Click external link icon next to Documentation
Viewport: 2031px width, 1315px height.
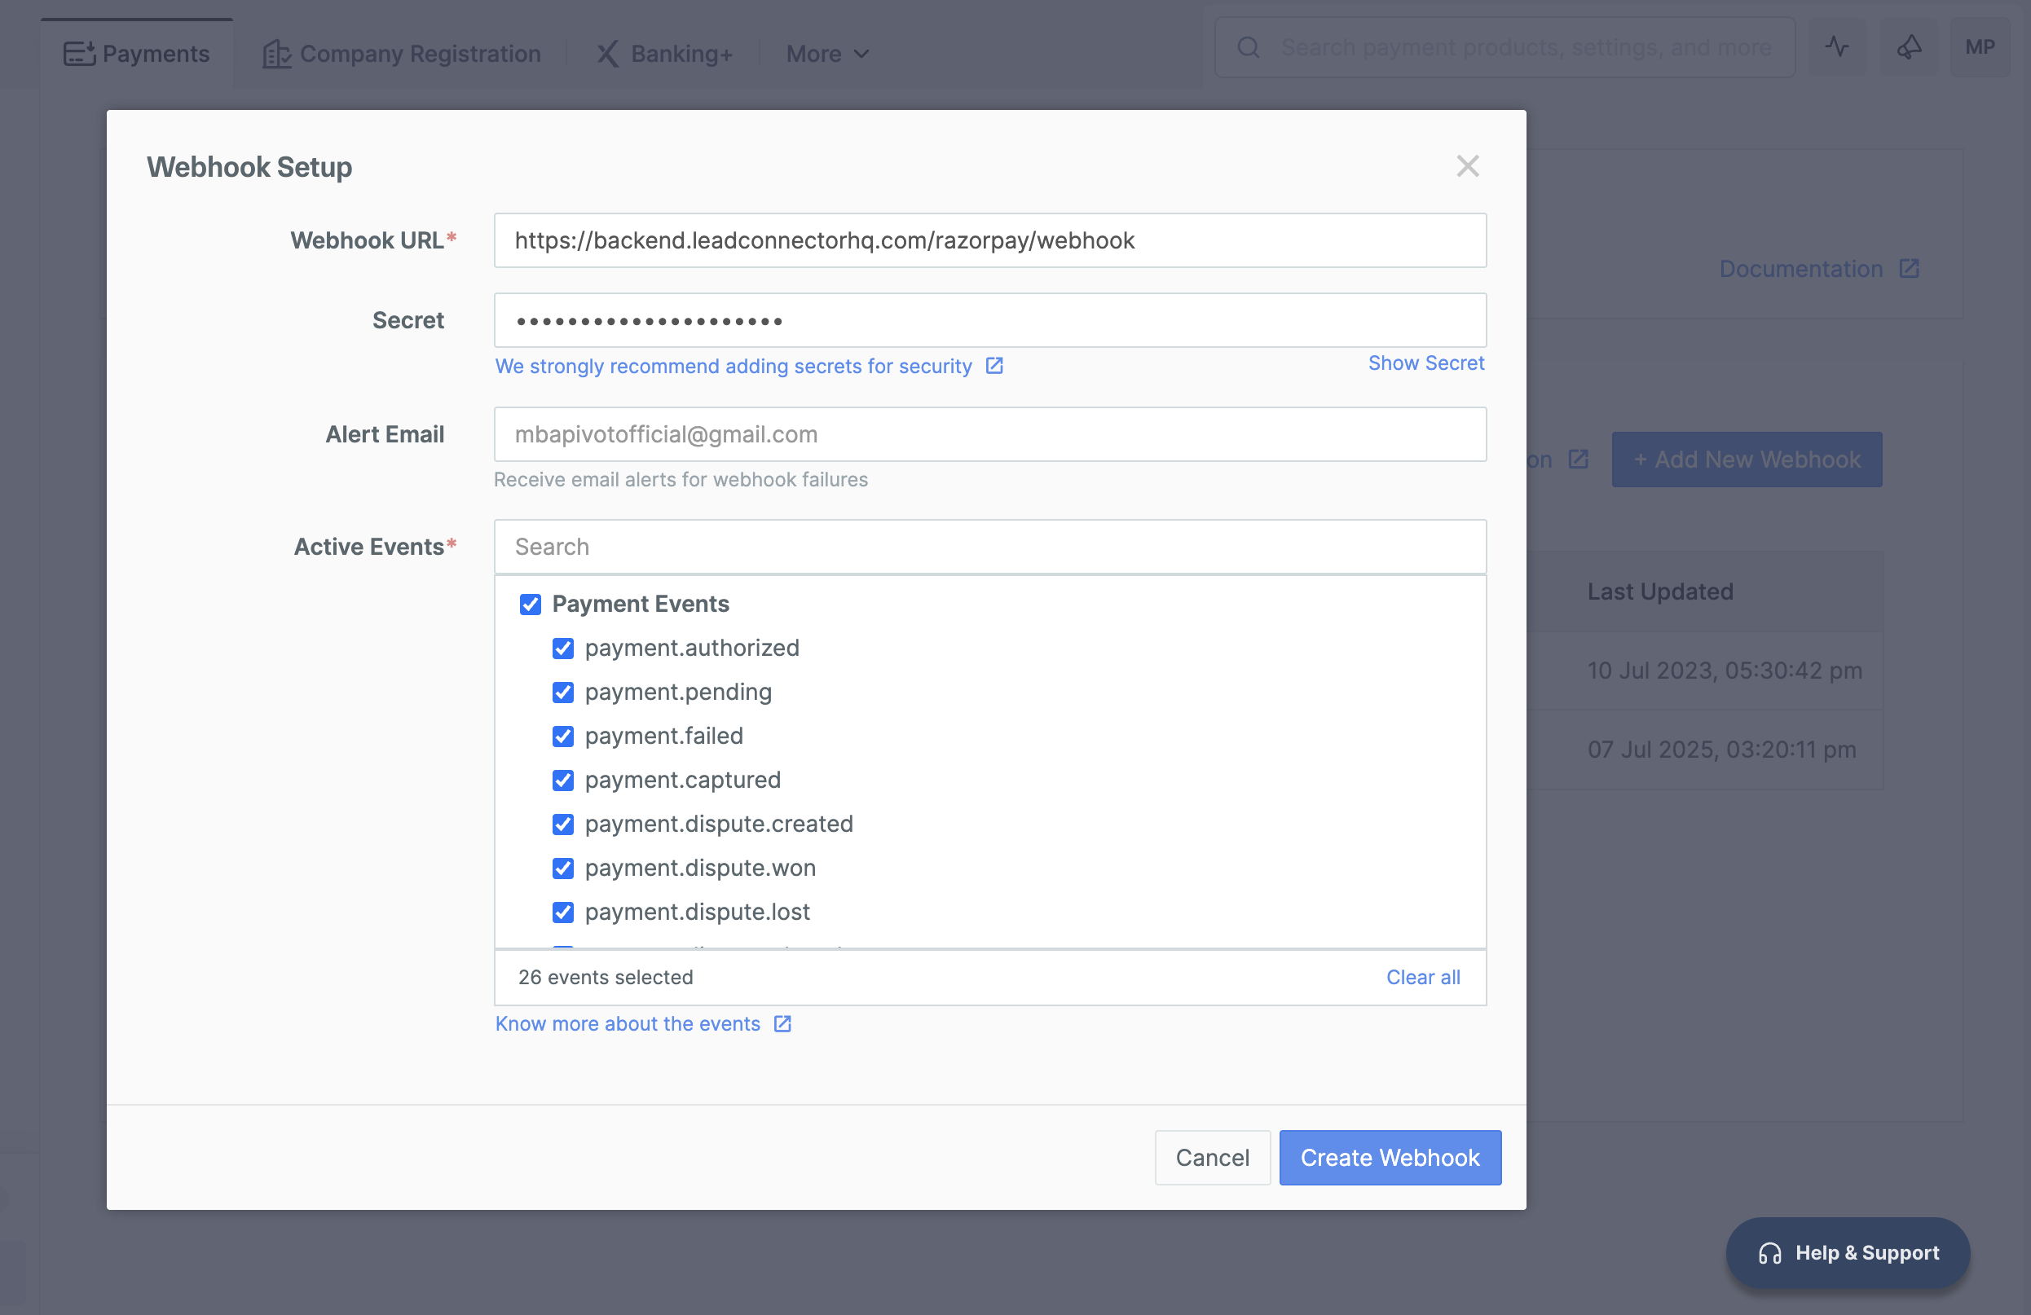[x=1909, y=269]
